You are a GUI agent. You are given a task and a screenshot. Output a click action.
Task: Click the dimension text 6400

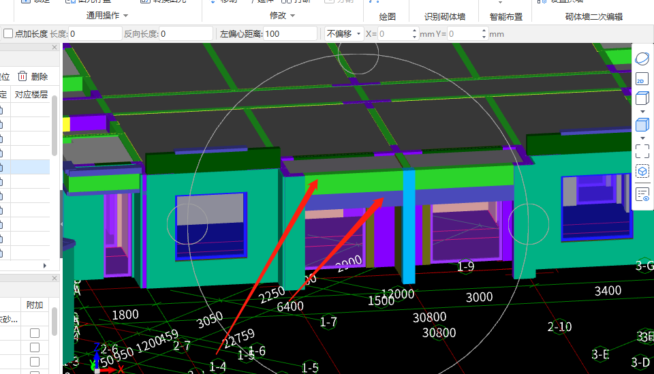tap(290, 307)
